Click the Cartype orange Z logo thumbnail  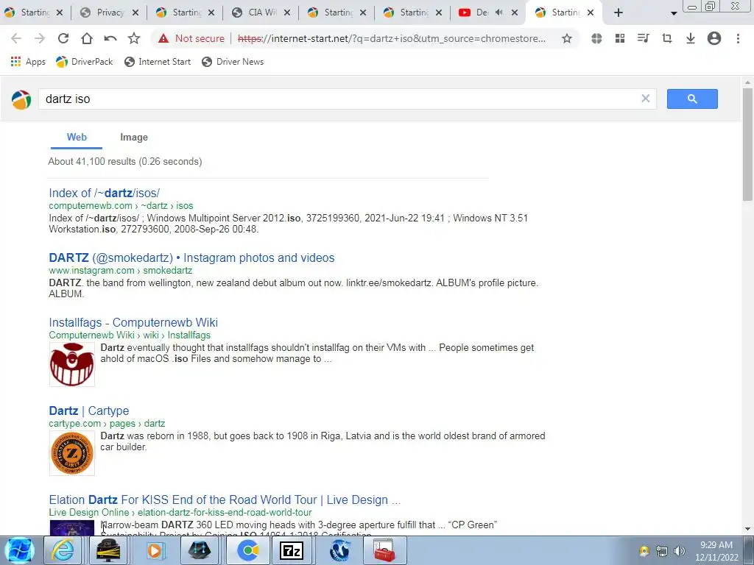click(72, 453)
